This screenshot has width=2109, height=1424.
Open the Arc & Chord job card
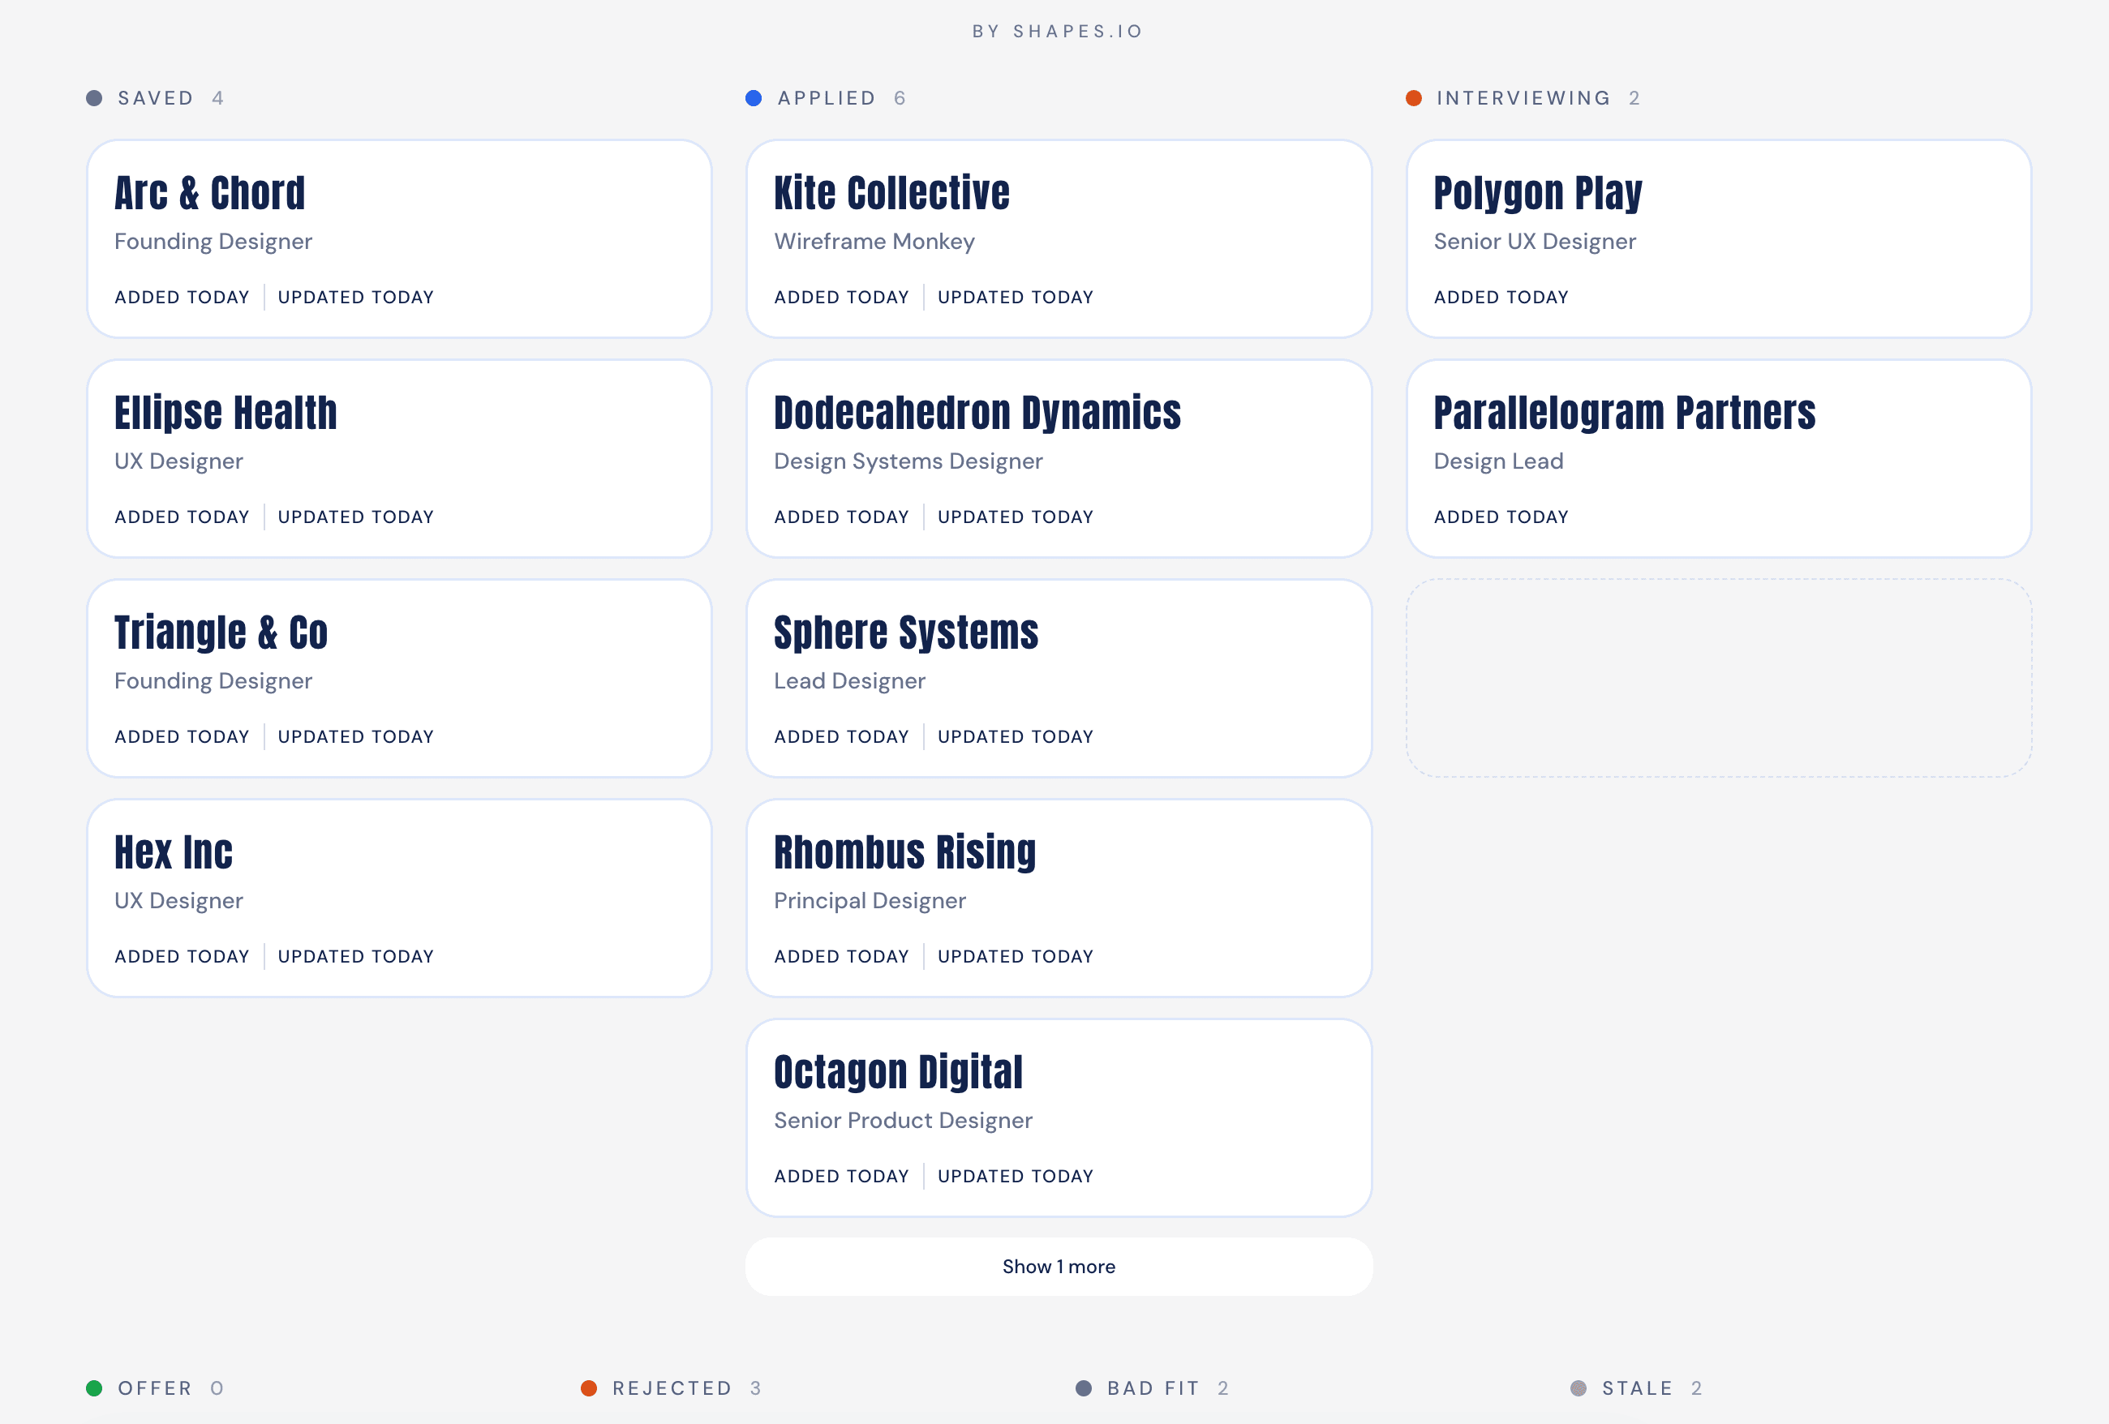tap(398, 238)
